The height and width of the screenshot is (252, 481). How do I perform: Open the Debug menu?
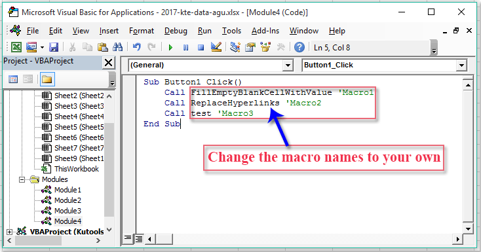tap(176, 31)
